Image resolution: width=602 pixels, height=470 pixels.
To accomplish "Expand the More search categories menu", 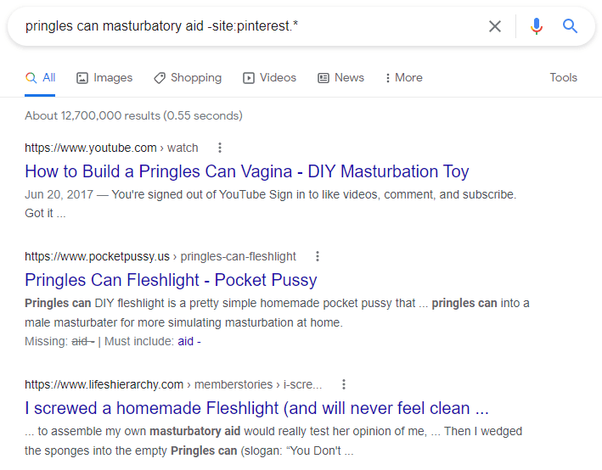I will [x=403, y=78].
